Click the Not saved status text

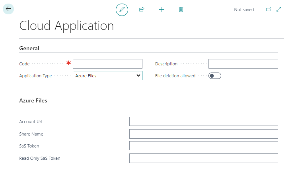coord(244,10)
